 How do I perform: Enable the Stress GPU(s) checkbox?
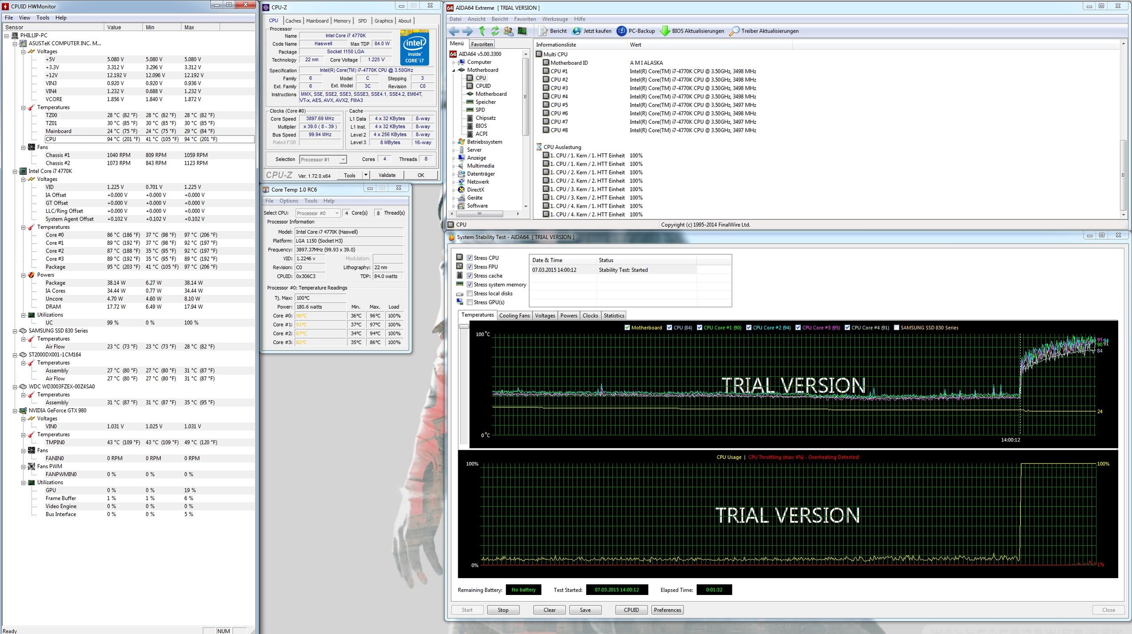point(469,302)
